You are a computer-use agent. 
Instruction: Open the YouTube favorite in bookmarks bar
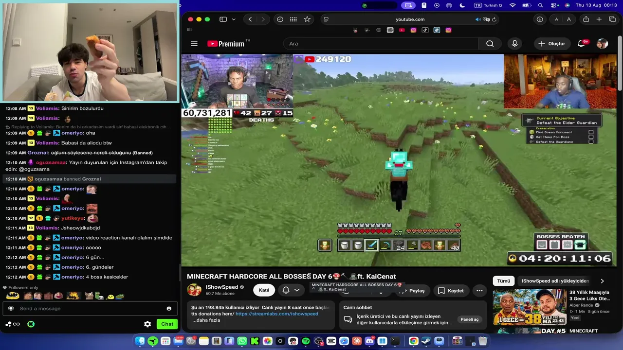402,30
